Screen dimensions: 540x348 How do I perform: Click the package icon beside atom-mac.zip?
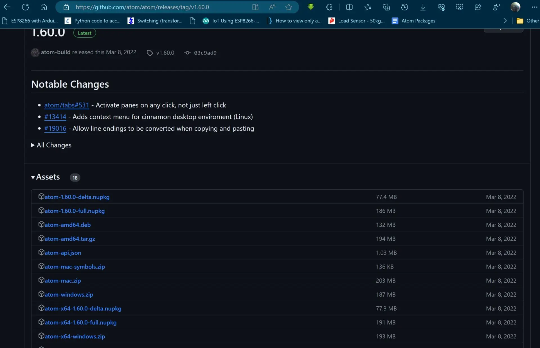(x=41, y=280)
